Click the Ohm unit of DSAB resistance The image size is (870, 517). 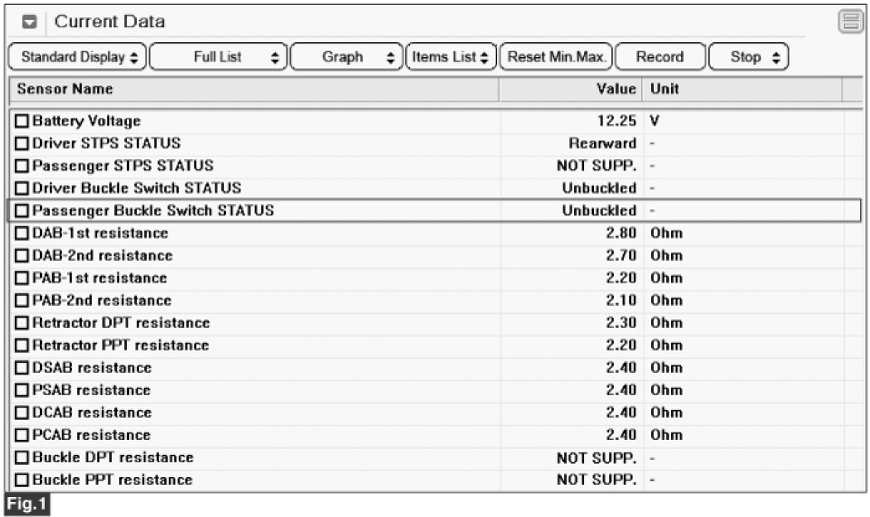[x=666, y=368]
